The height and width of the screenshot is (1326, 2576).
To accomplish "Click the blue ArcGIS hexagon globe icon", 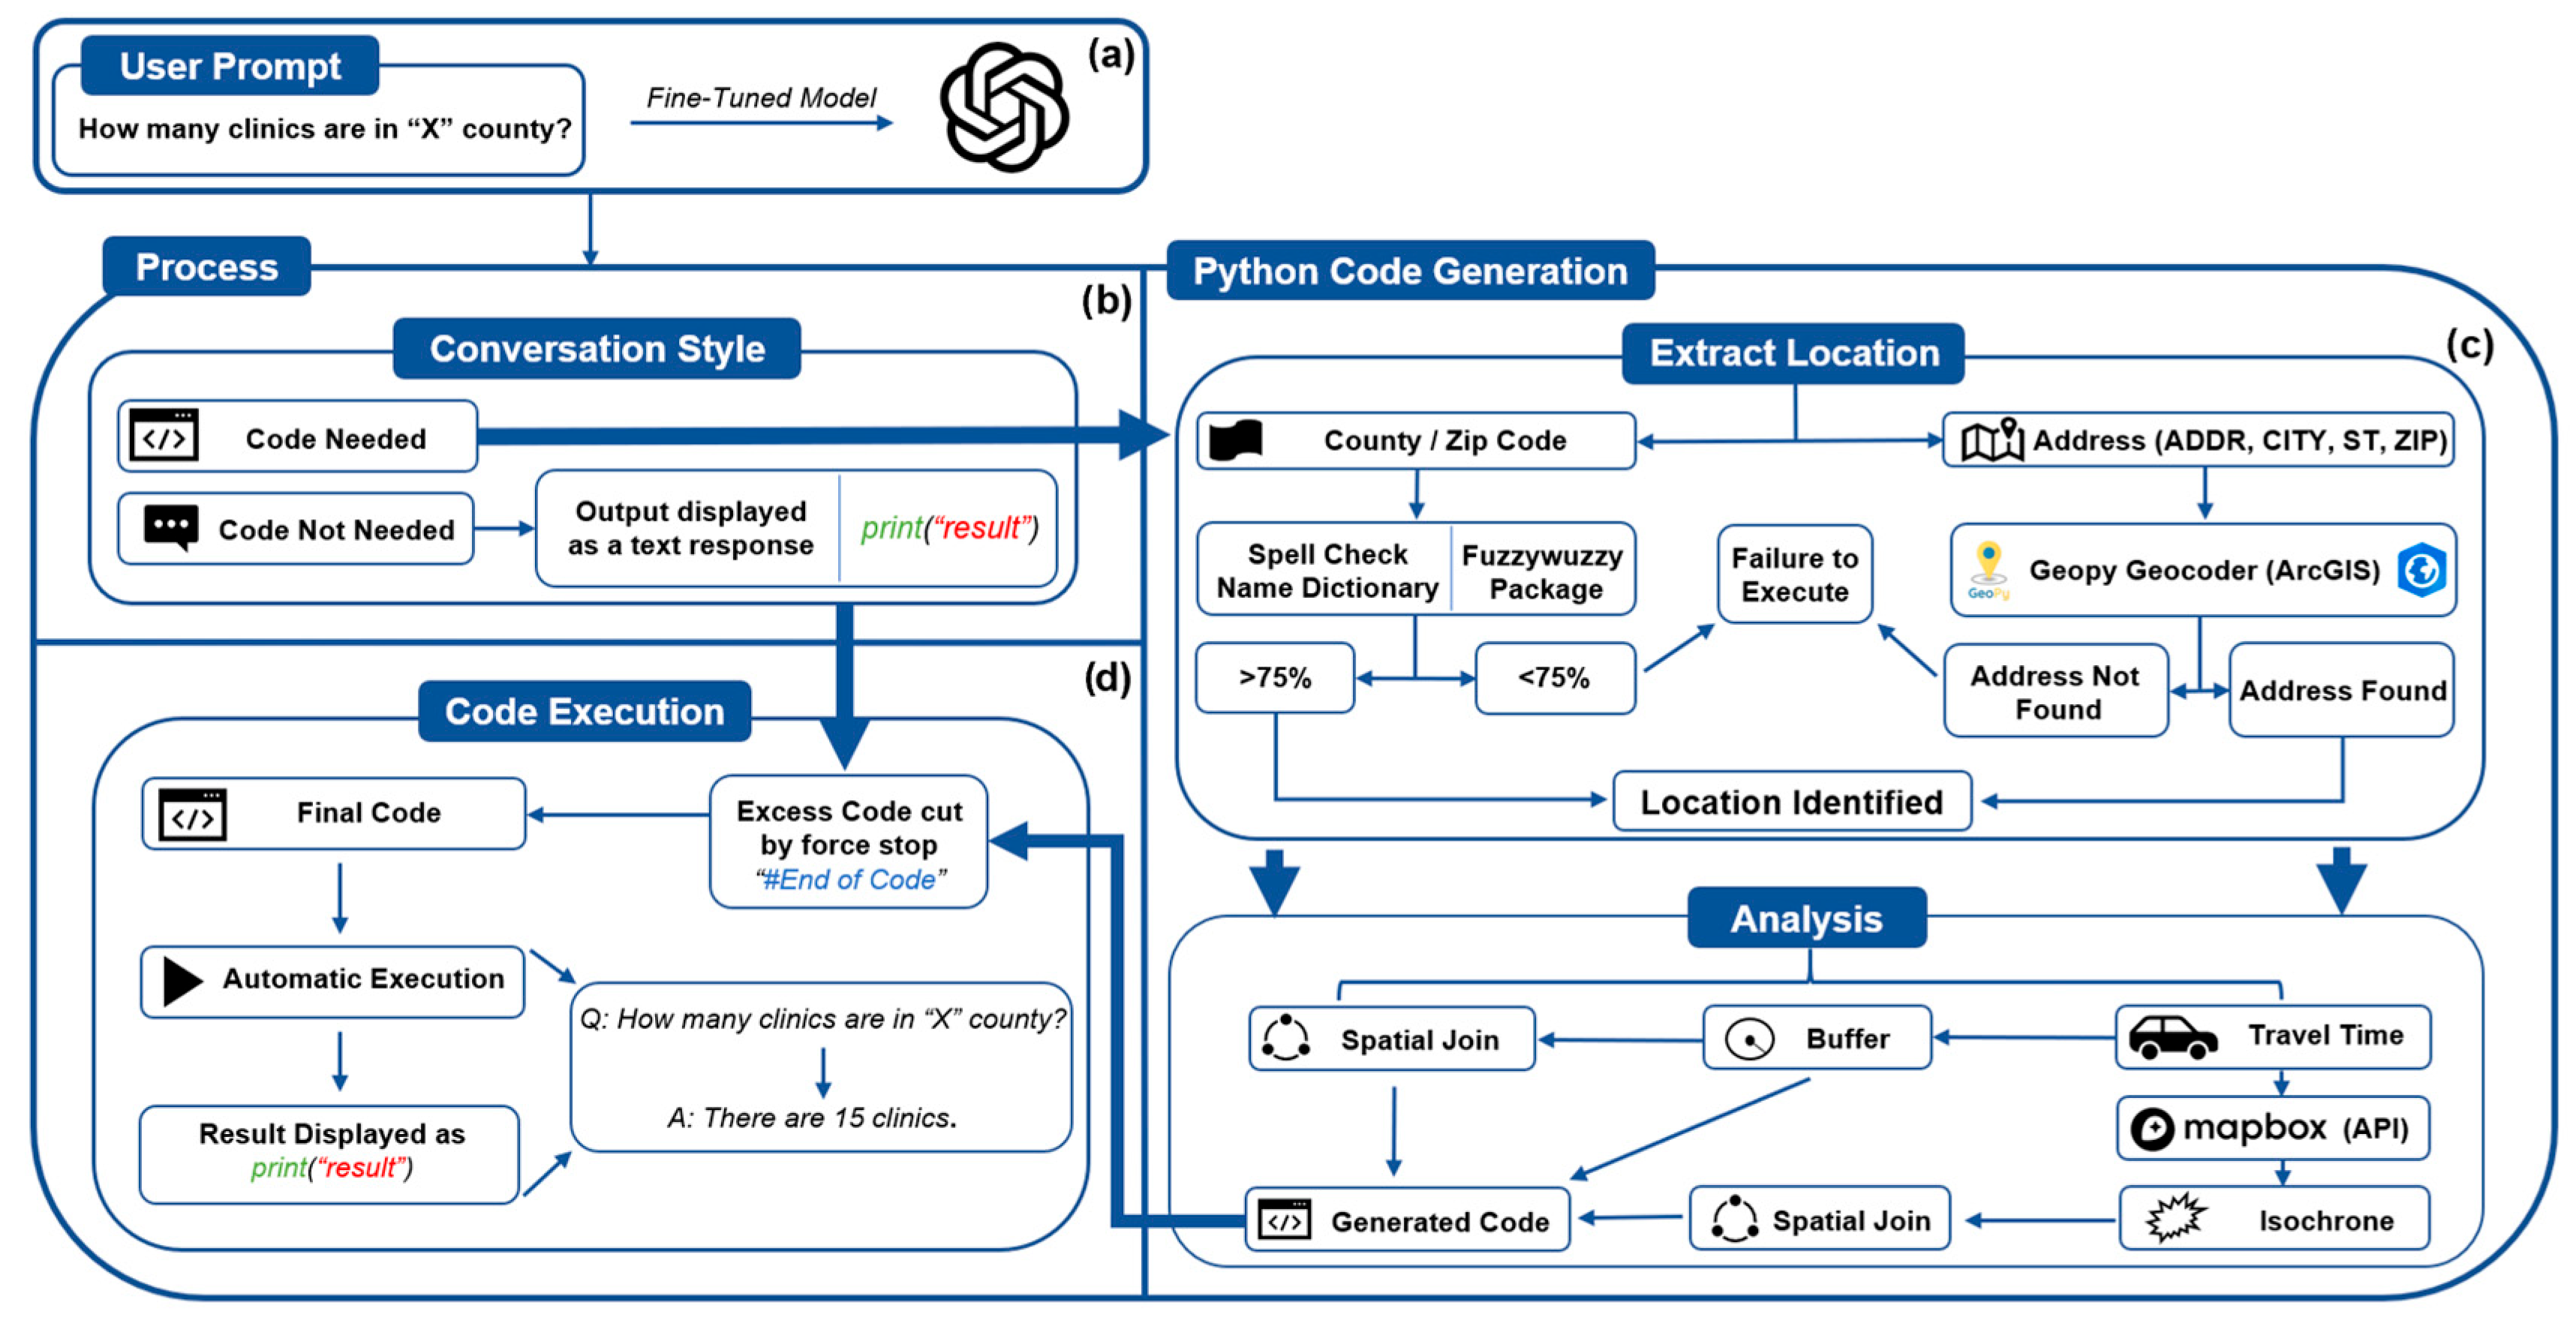I will click(2422, 569).
